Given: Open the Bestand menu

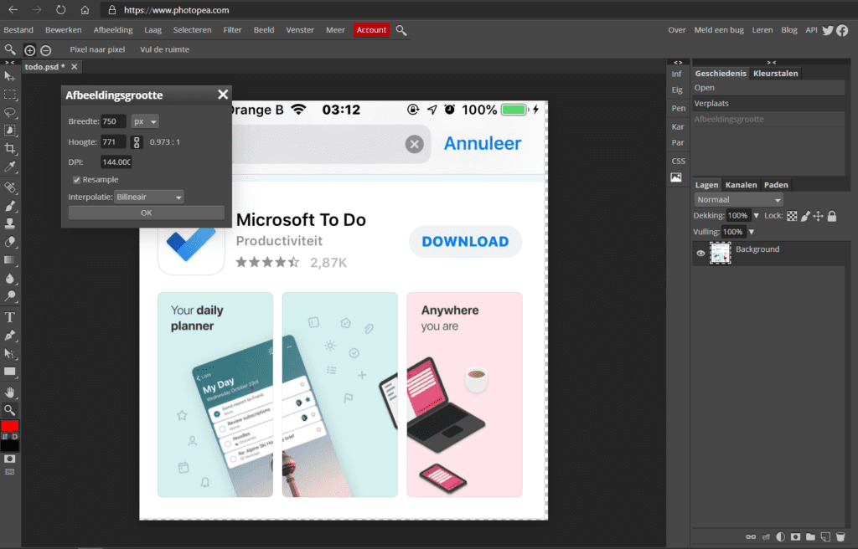Looking at the screenshot, I should click(18, 30).
